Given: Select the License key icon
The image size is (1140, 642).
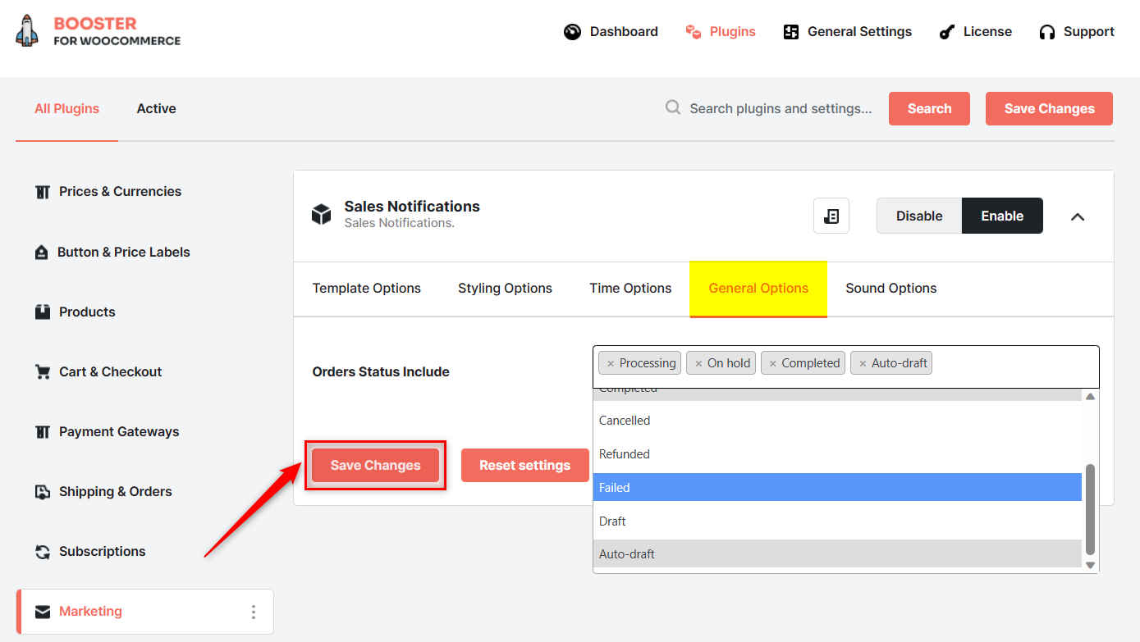Looking at the screenshot, I should pyautogui.click(x=945, y=31).
